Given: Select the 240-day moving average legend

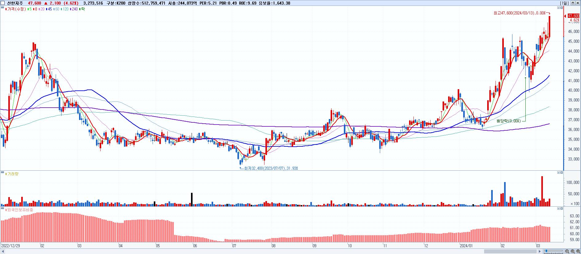Looking at the screenshot, I should (x=74, y=9).
